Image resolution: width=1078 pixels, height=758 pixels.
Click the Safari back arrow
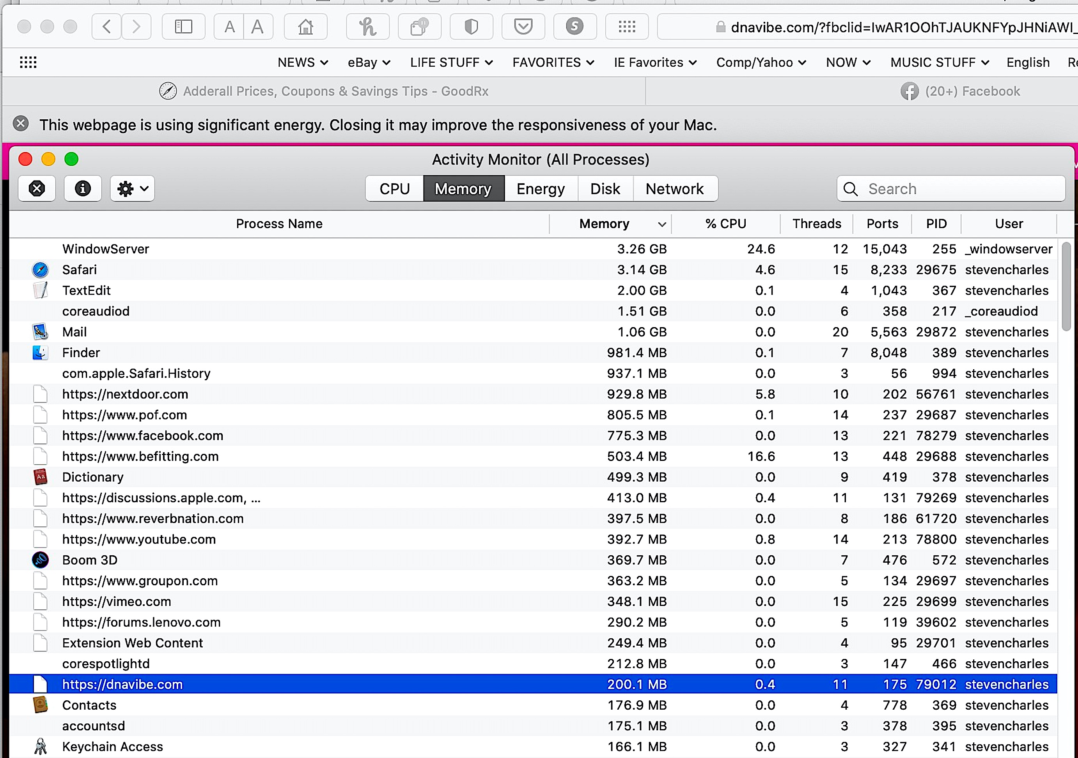[106, 27]
